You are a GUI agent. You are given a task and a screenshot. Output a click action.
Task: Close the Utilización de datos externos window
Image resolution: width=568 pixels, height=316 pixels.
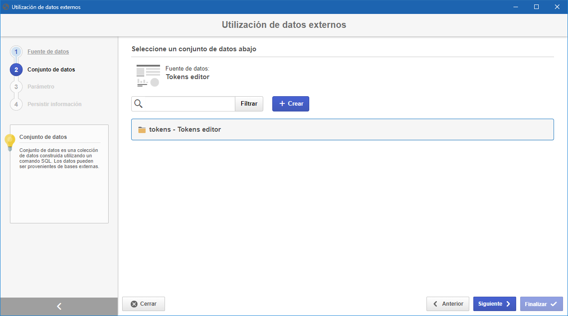(557, 7)
